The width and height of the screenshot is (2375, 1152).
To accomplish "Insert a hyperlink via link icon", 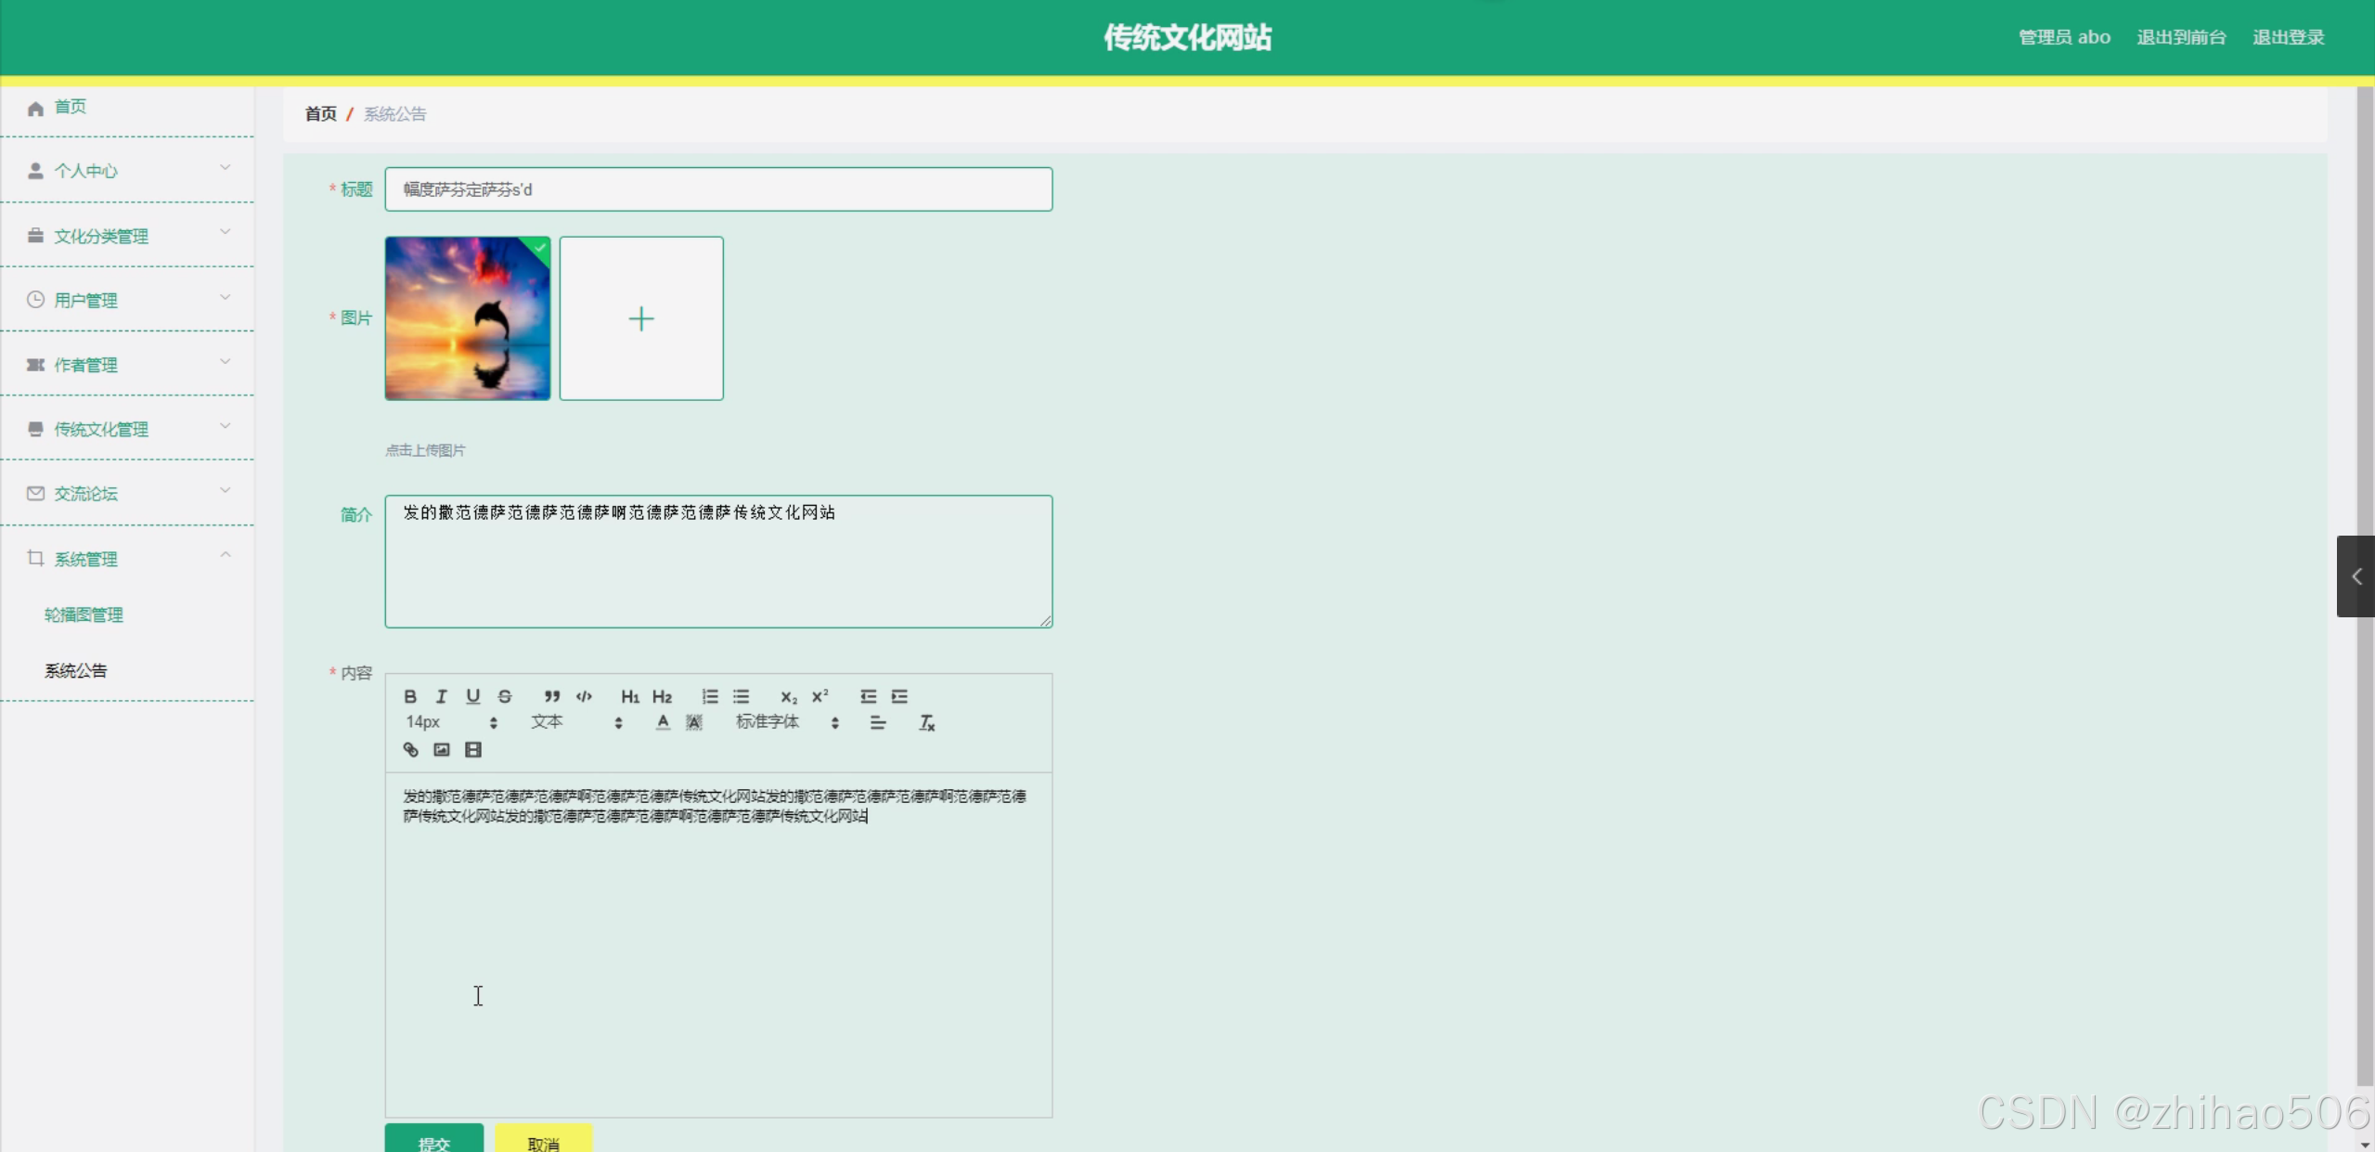I will [410, 749].
